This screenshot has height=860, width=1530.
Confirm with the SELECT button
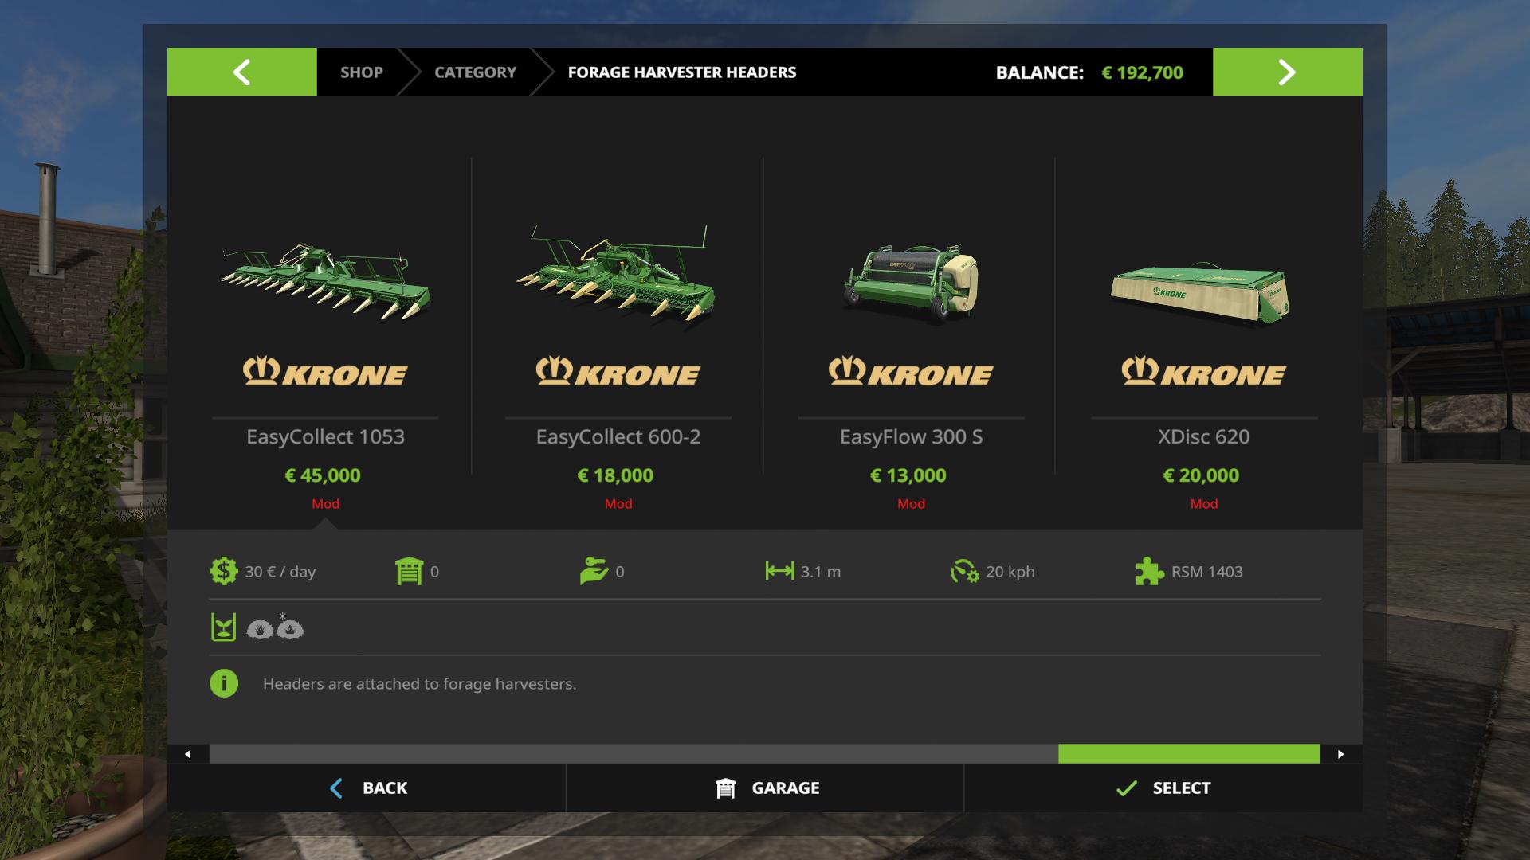click(1163, 788)
